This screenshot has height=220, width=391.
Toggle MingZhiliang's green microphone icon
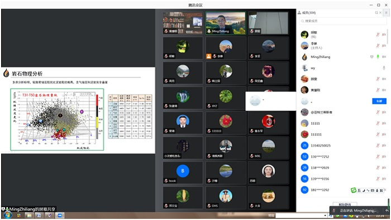tap(378, 57)
